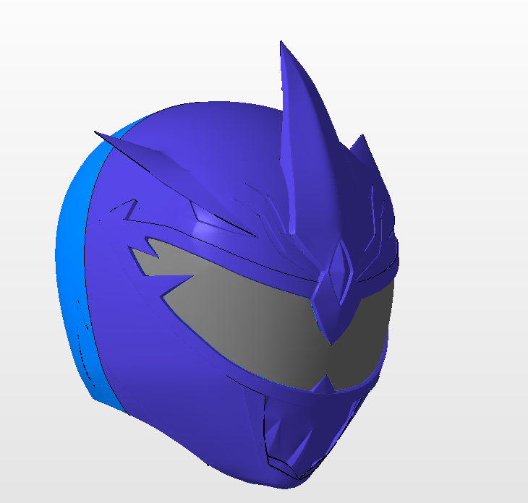The width and height of the screenshot is (528, 503).
Task: Click the brow band on the helmet's right side
Action: (x=380, y=267)
